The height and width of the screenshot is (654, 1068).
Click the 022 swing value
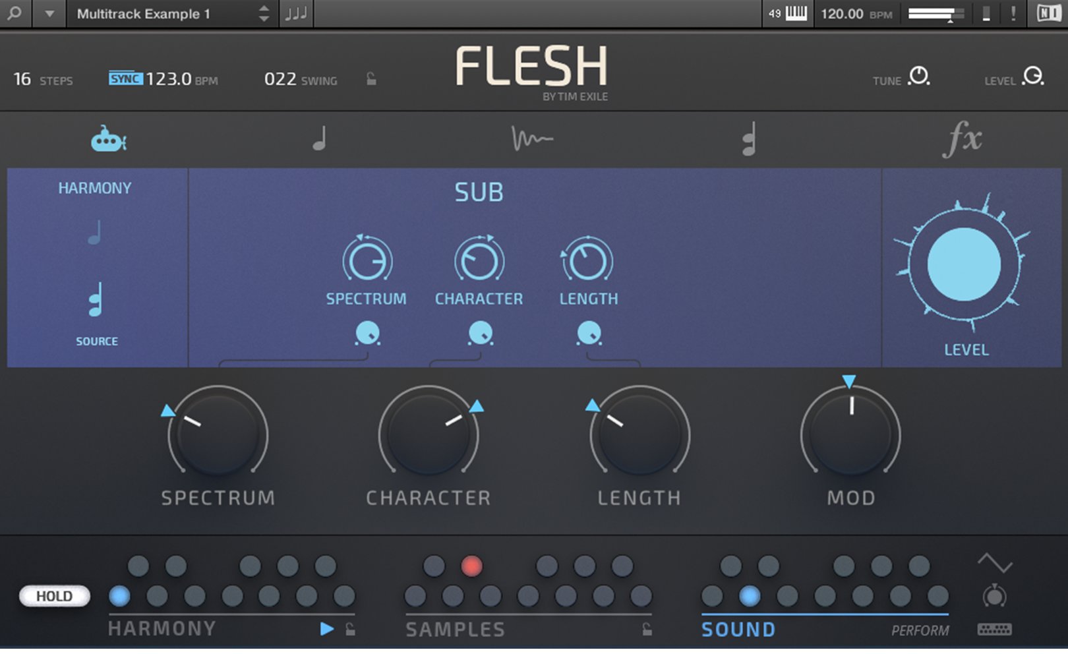(280, 79)
